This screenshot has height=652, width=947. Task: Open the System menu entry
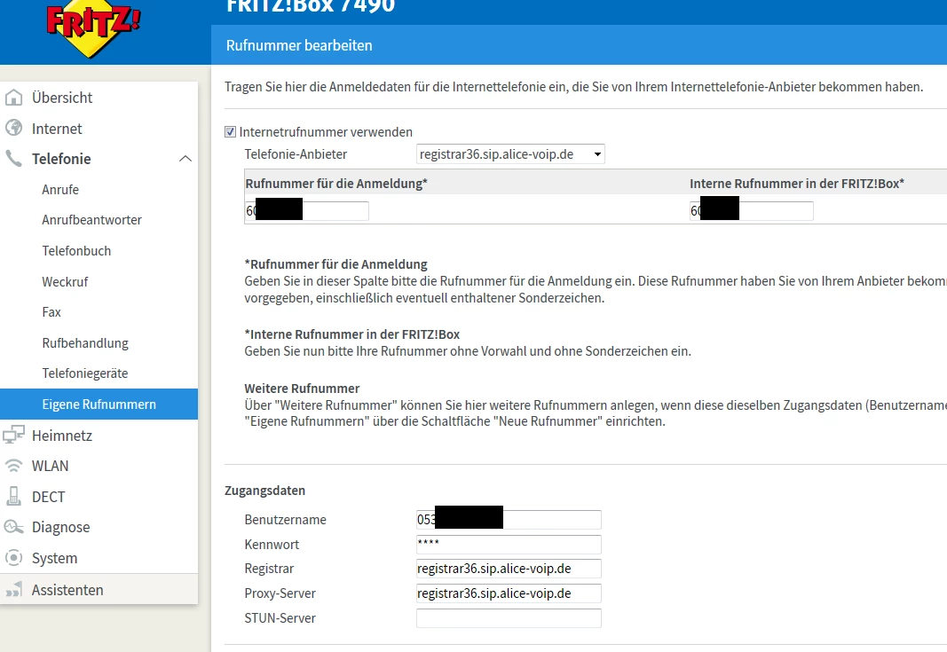[x=54, y=558]
